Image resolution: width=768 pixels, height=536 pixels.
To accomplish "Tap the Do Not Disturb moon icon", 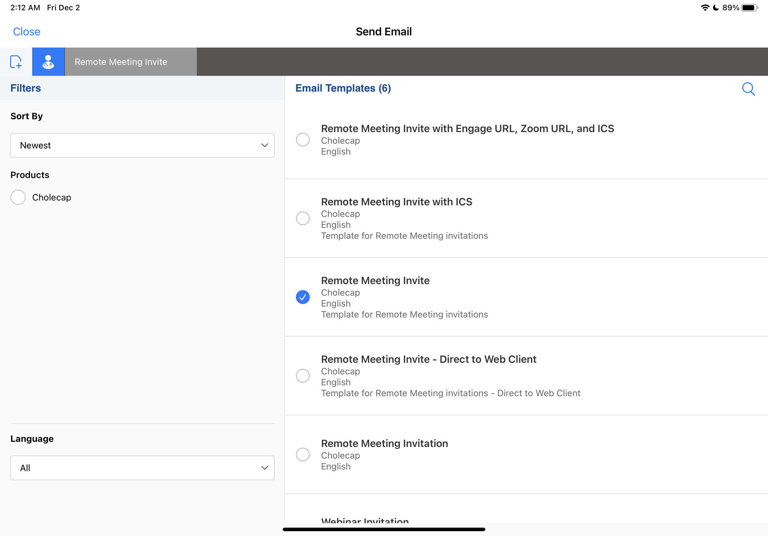I will click(x=716, y=8).
